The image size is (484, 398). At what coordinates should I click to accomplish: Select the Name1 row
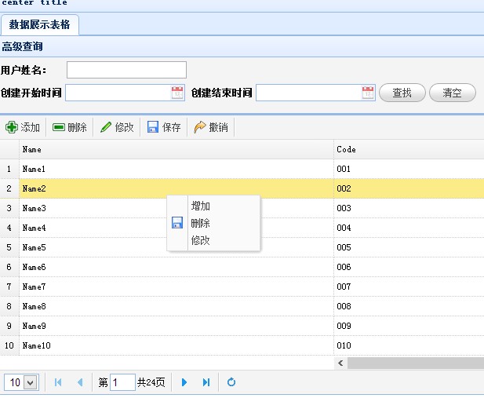tap(242, 169)
